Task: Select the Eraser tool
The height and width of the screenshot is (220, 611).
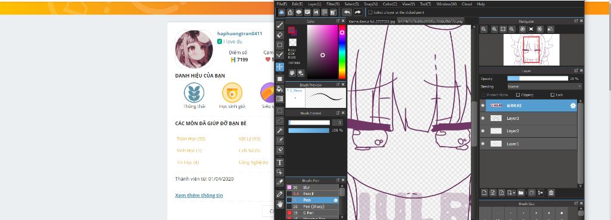Action: coord(280,35)
